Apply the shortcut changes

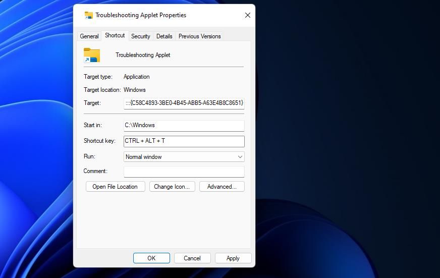[233, 258]
